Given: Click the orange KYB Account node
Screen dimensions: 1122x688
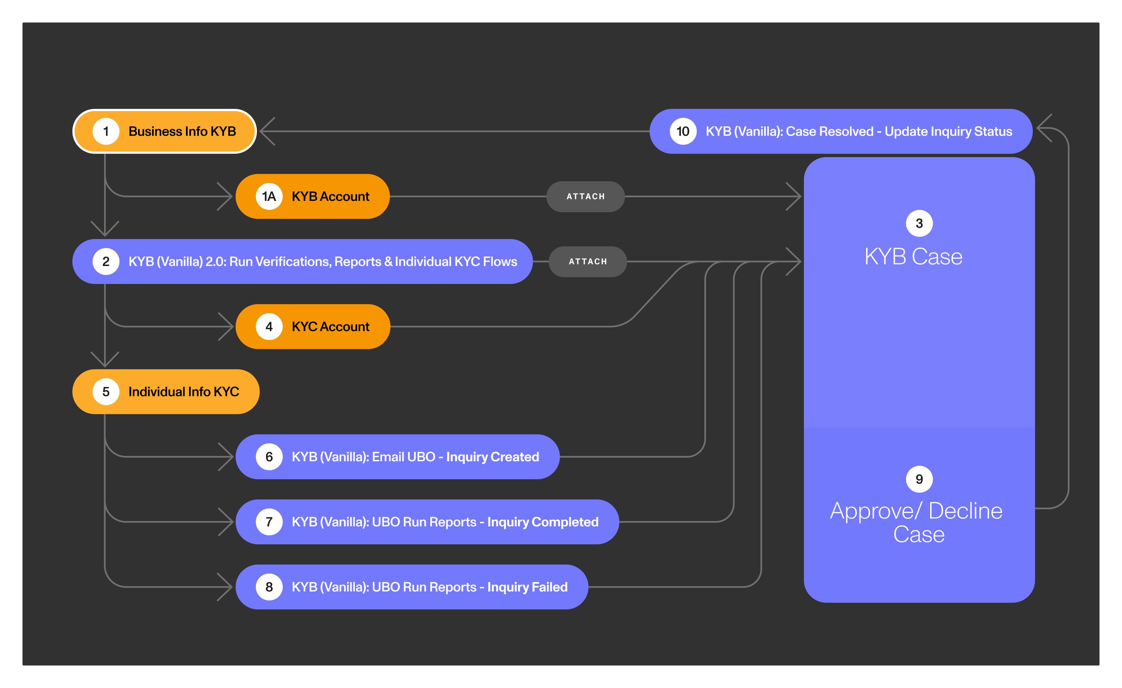Looking at the screenshot, I should [330, 196].
